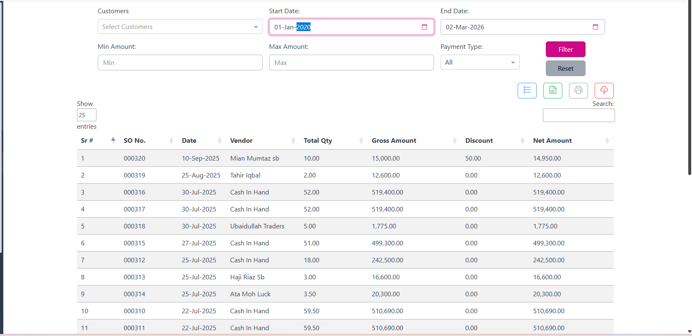
Task: Click SO number 000313
Action: [134, 277]
